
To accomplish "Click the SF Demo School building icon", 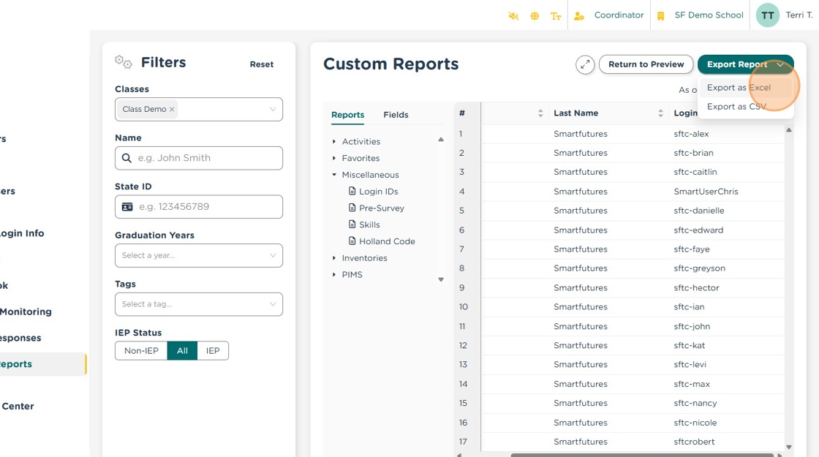I will [661, 16].
